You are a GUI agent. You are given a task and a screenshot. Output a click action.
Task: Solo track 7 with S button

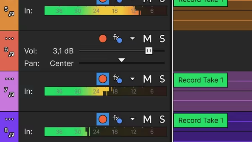[162, 79]
